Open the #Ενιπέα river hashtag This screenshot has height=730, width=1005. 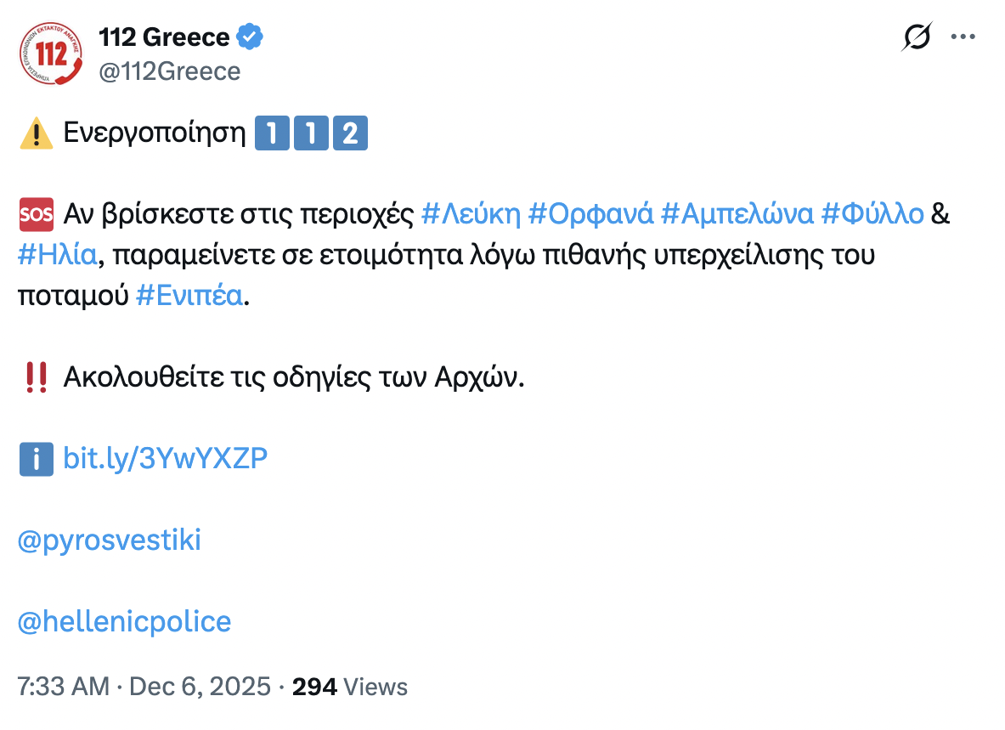(189, 295)
